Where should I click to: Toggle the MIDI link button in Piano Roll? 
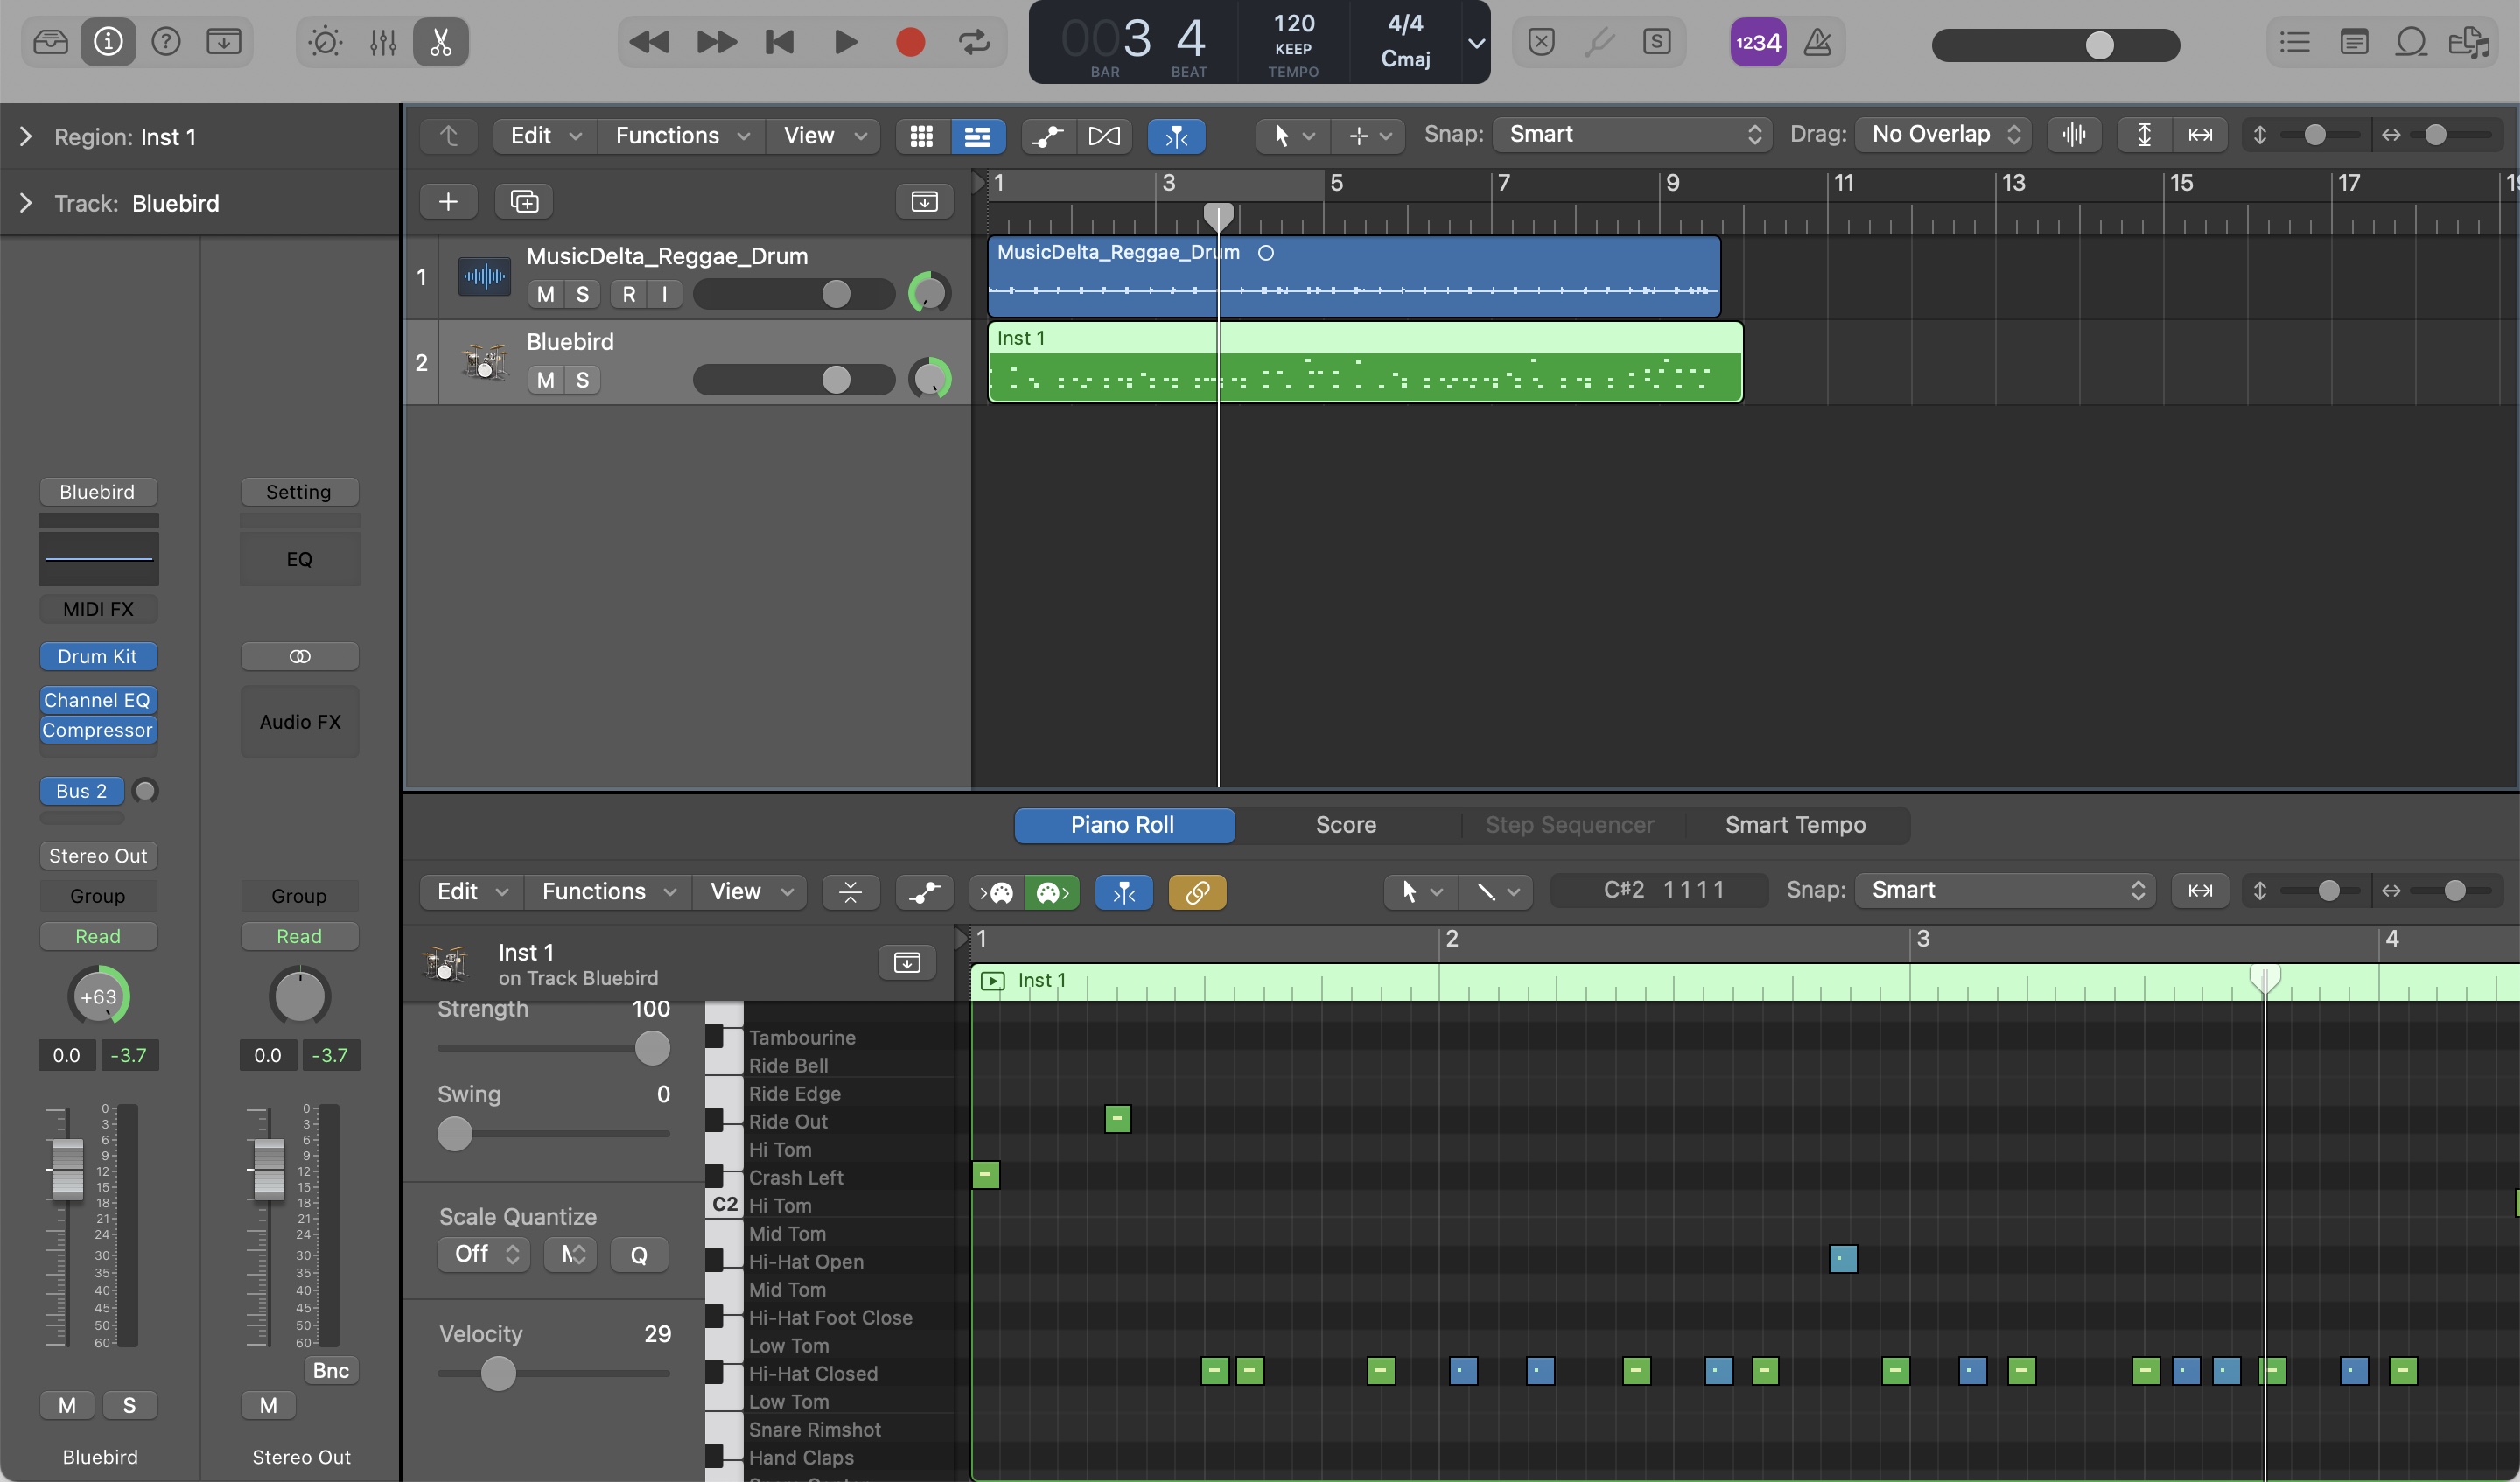click(1197, 891)
